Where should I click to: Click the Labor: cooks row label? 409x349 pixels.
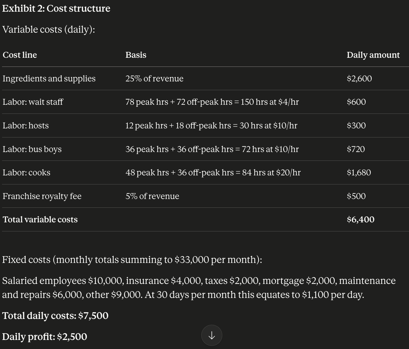coord(27,172)
